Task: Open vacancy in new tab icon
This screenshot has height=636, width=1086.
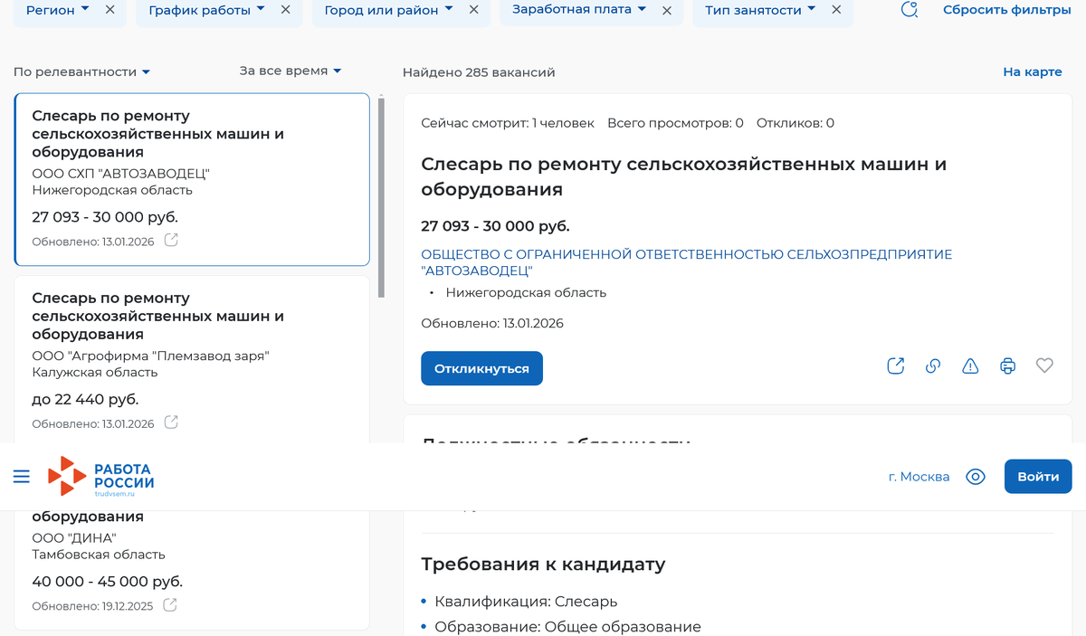Action: [895, 365]
